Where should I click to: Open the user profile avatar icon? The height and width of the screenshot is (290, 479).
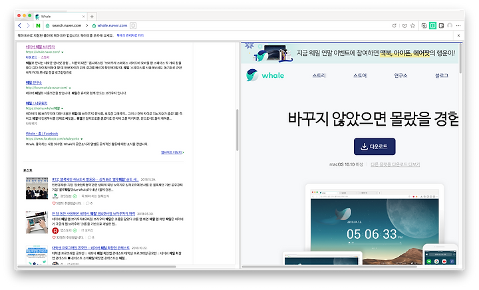(450, 26)
